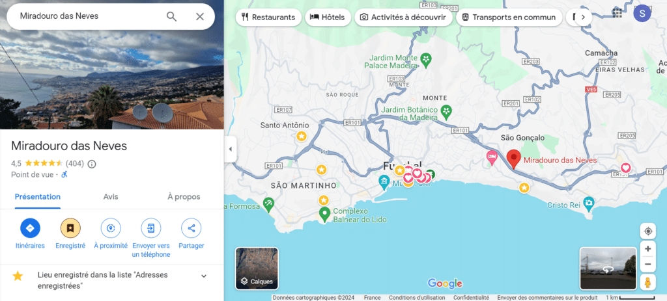Click the star marker above São Martinho
Screen dimensions: 667x301
pos(322,170)
